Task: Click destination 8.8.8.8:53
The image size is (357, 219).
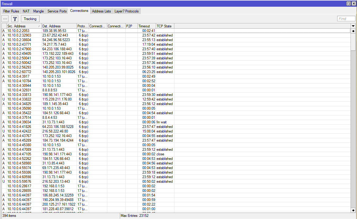Action: [x=50, y=90]
